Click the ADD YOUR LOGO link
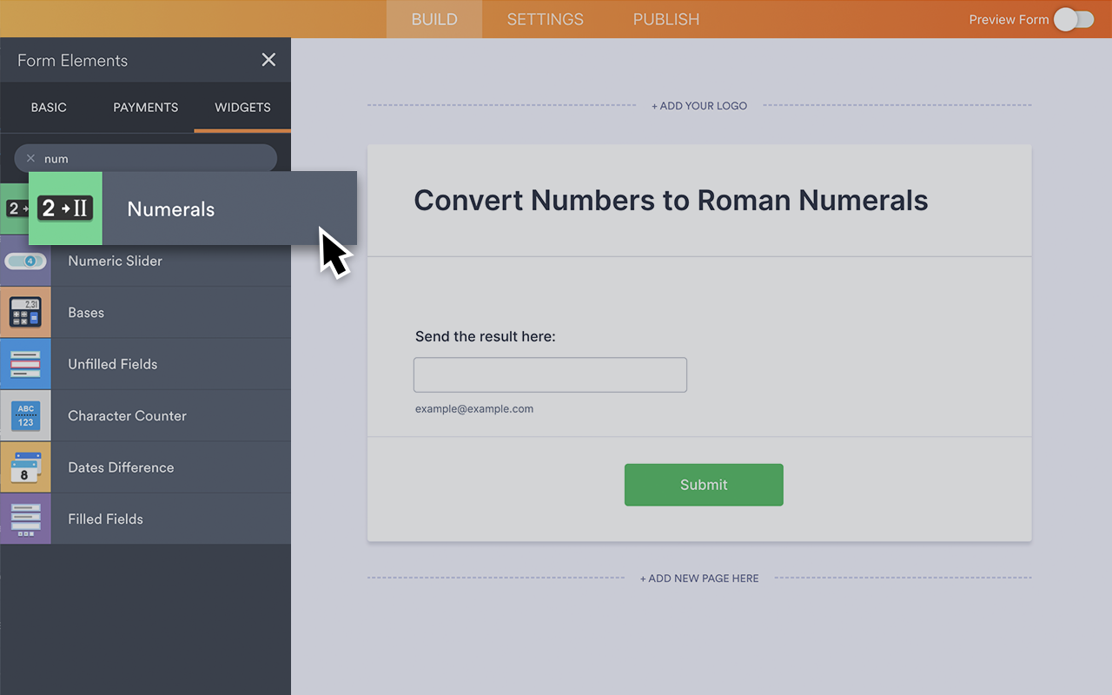1112x695 pixels. tap(699, 105)
